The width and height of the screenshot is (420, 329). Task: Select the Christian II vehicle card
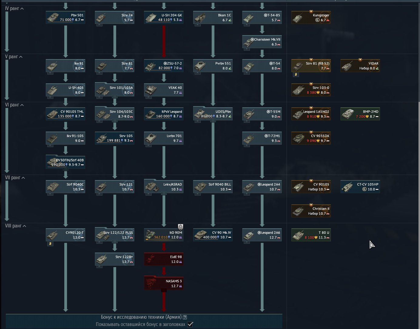(x=311, y=211)
